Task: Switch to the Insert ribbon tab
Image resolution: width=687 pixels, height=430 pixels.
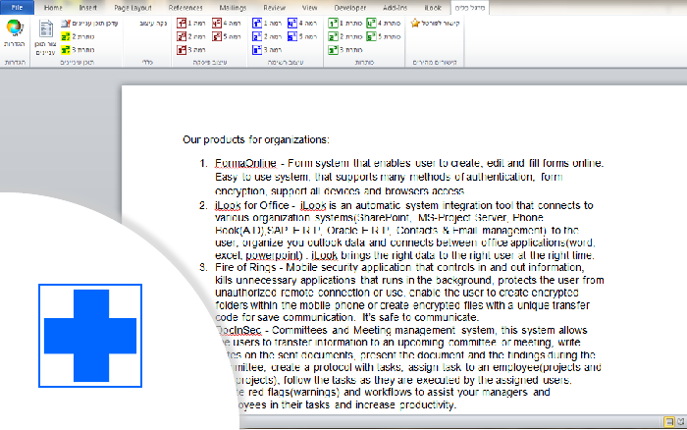Action: 87,8
